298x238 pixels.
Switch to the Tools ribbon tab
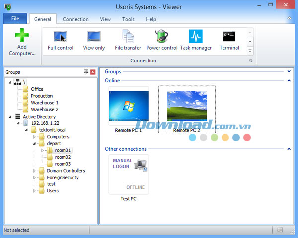(x=128, y=19)
